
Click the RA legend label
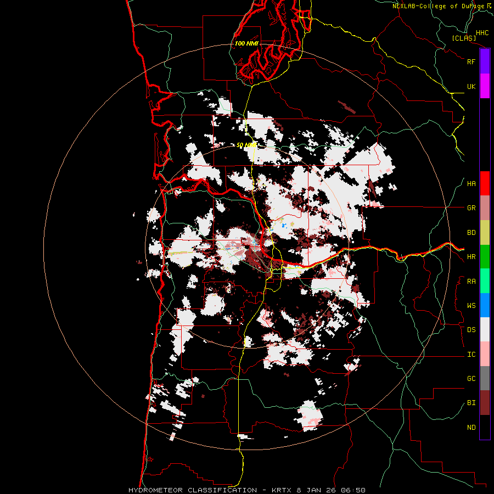(x=471, y=282)
